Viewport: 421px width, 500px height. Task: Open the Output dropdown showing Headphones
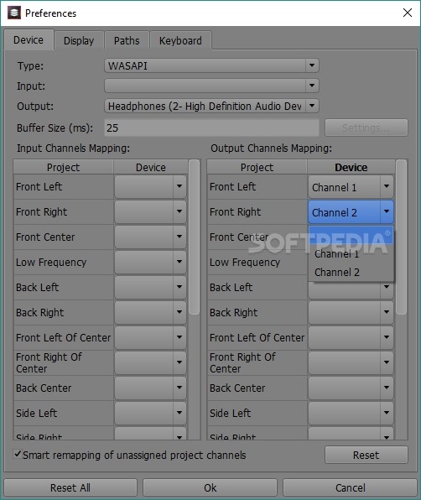211,106
